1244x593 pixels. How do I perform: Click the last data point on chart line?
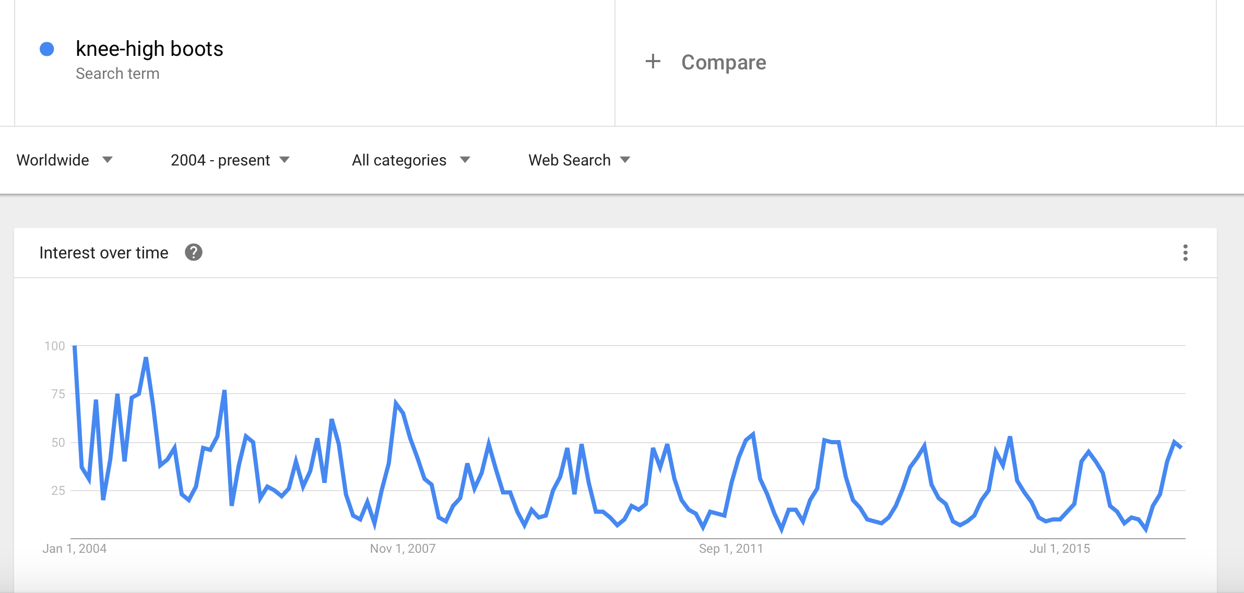click(1180, 447)
